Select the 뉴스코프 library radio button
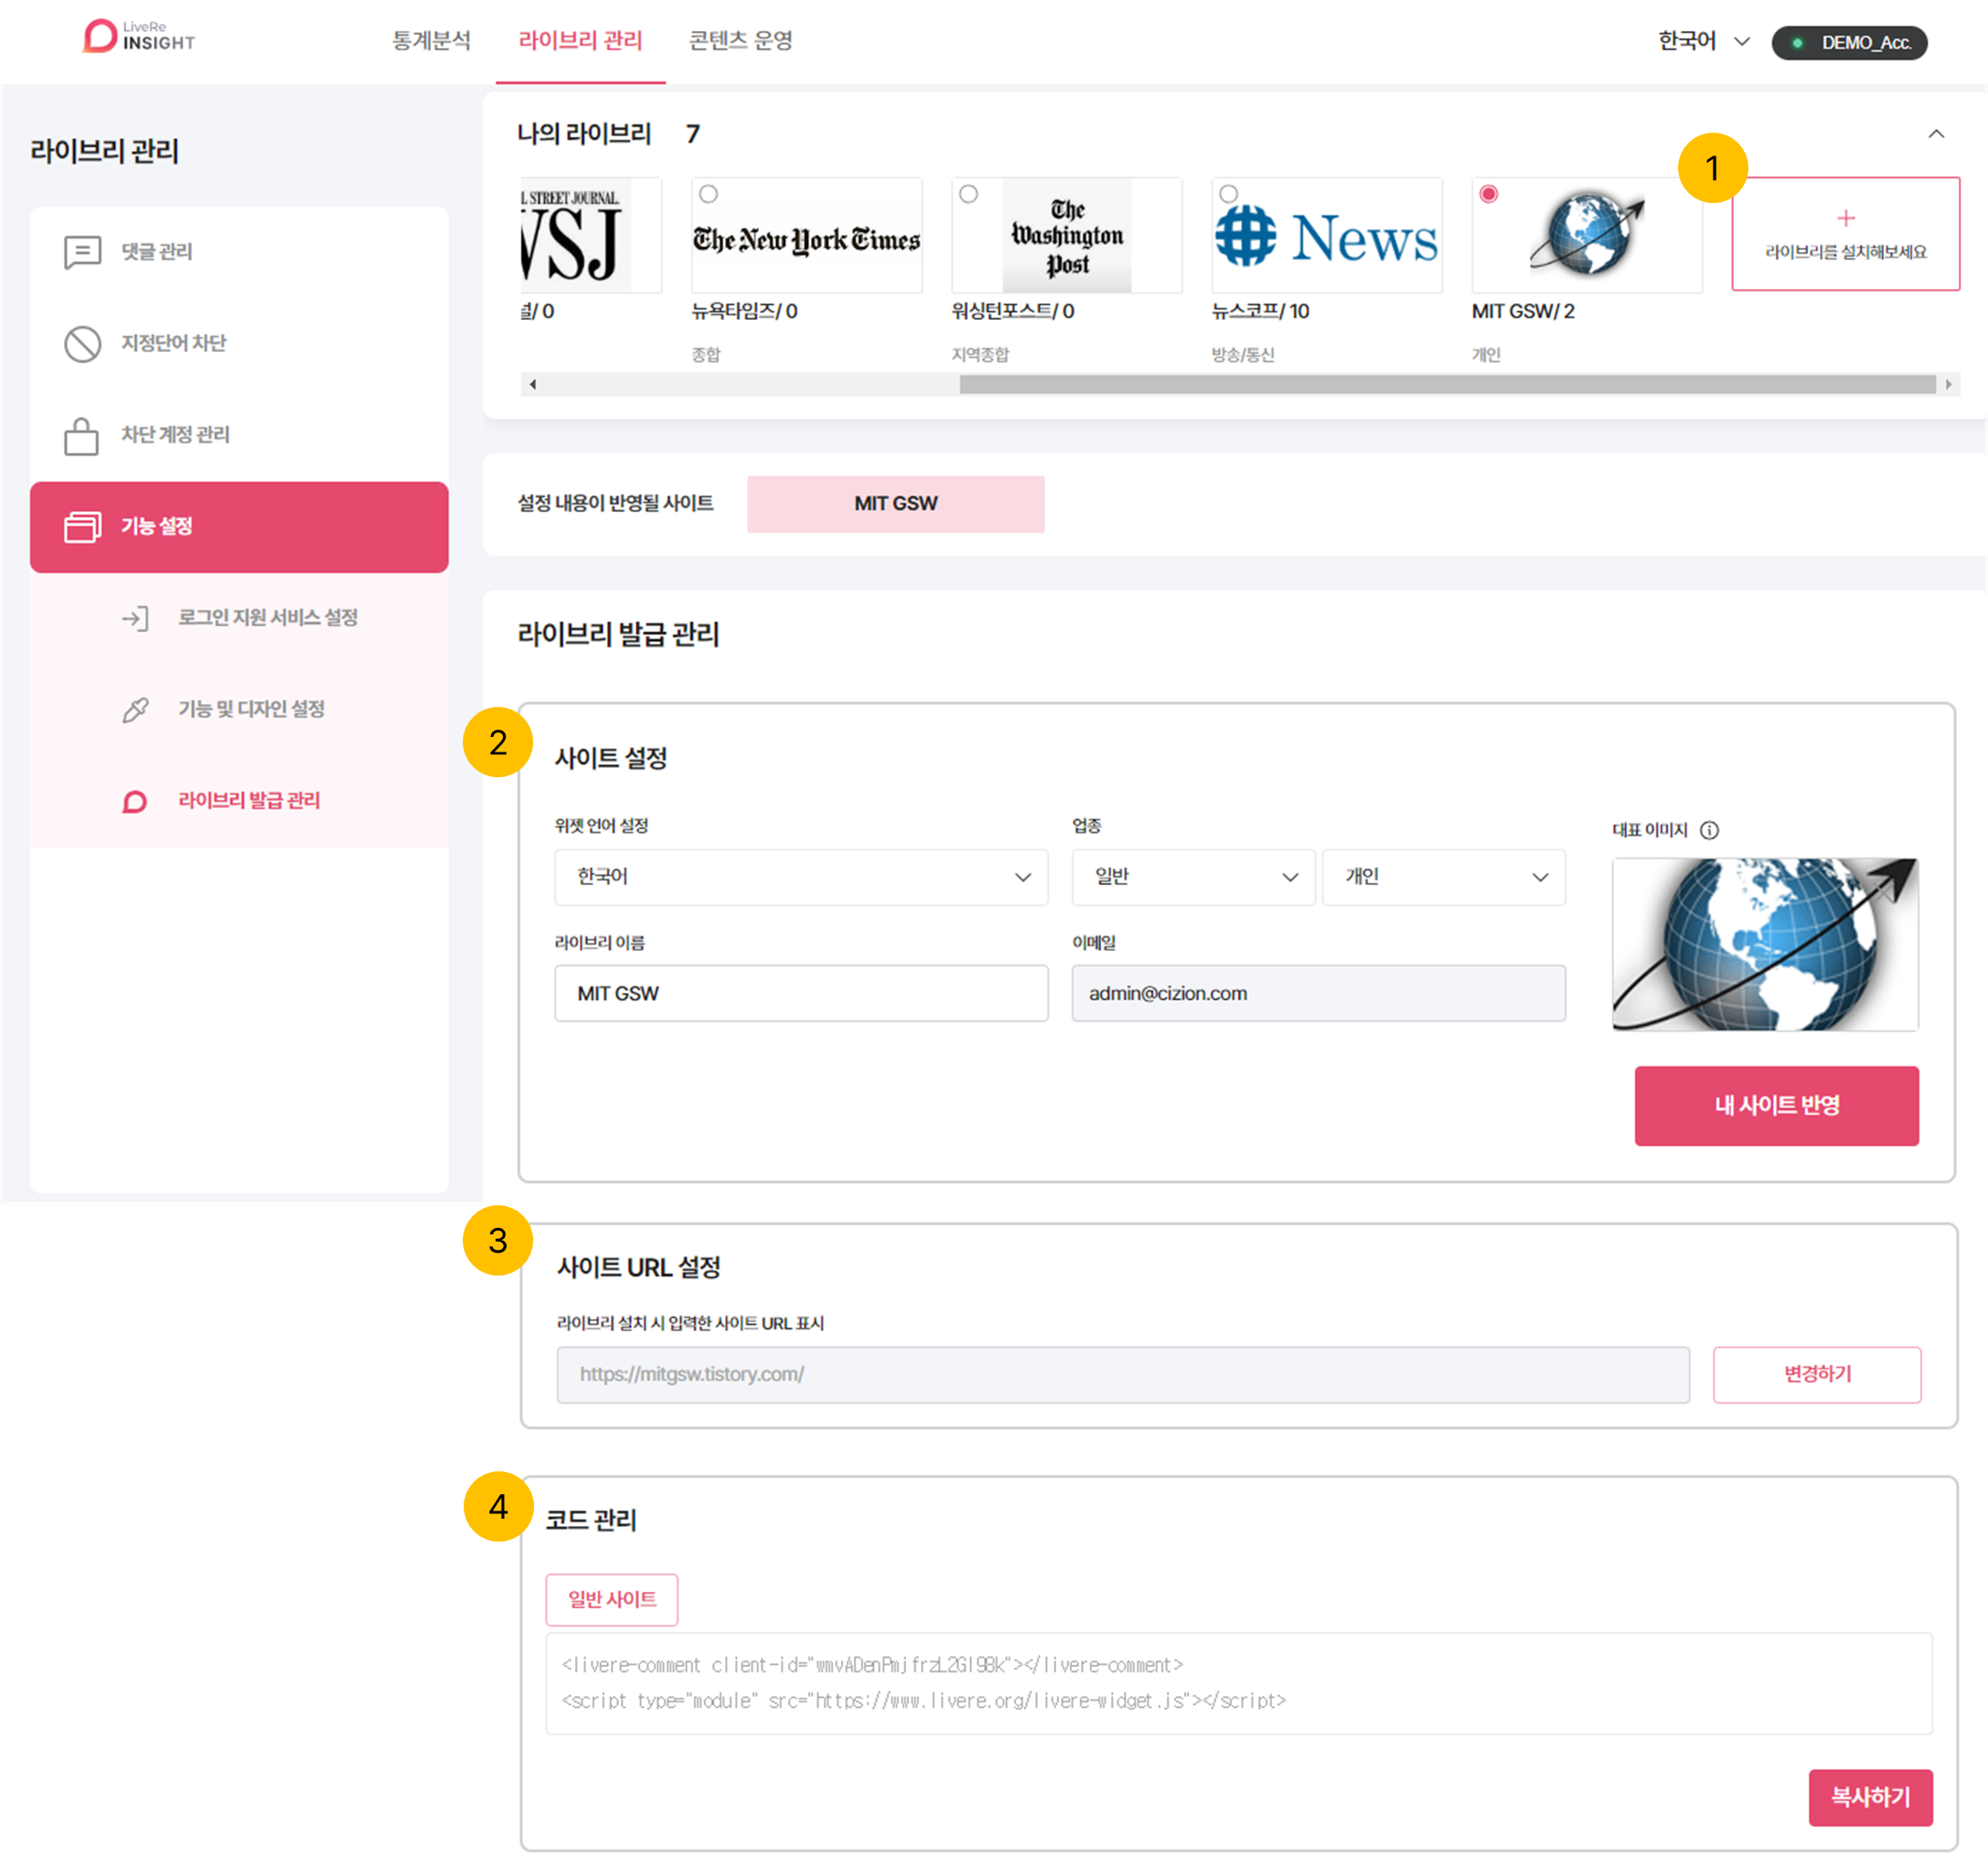The width and height of the screenshot is (1988, 1868). click(x=1229, y=194)
